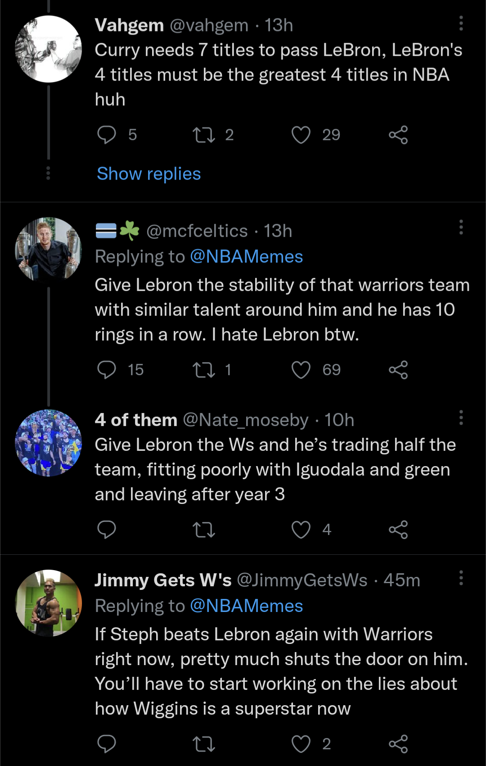The width and height of the screenshot is (486, 766).
Task: Retweet the @Nate_moseby tweet
Action: (x=204, y=530)
